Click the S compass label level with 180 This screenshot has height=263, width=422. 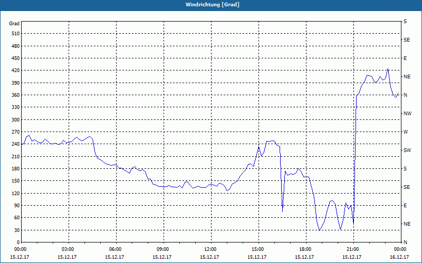click(x=405, y=169)
